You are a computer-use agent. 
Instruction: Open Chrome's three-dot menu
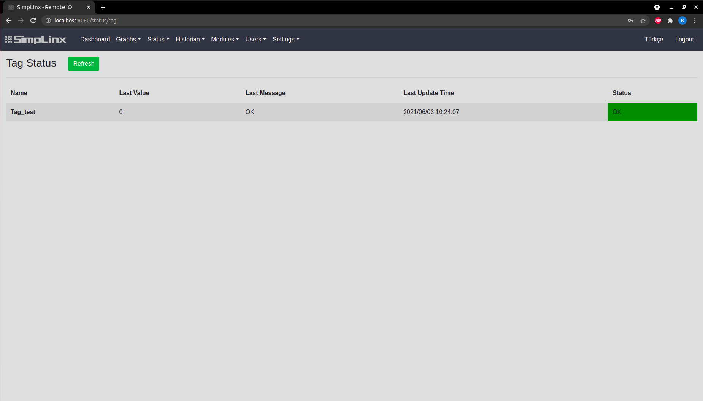[695, 21]
